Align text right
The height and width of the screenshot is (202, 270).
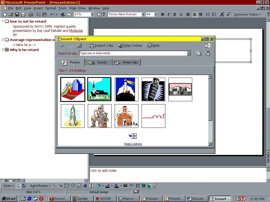(x=200, y=14)
